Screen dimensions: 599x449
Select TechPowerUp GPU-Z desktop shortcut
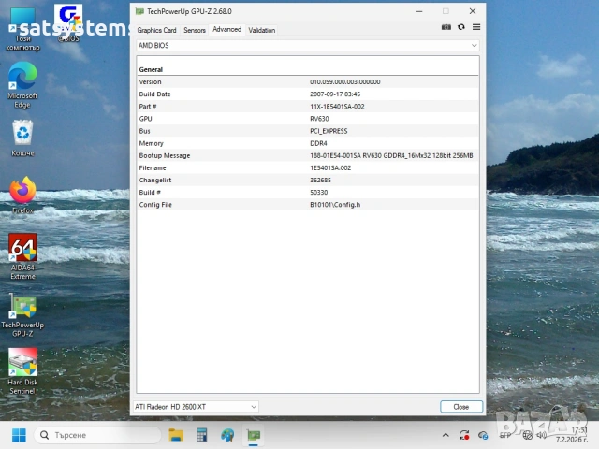(x=22, y=307)
